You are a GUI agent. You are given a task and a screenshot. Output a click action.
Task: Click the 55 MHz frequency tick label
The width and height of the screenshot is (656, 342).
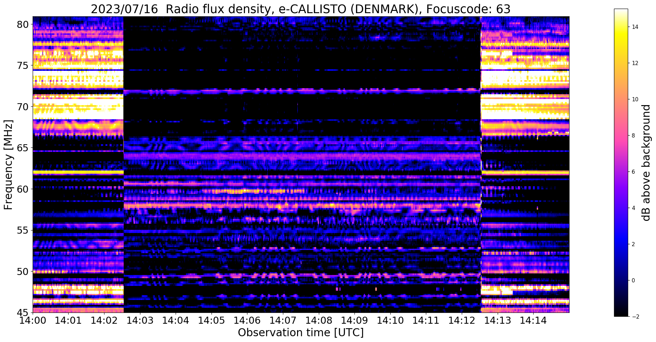coord(22,230)
